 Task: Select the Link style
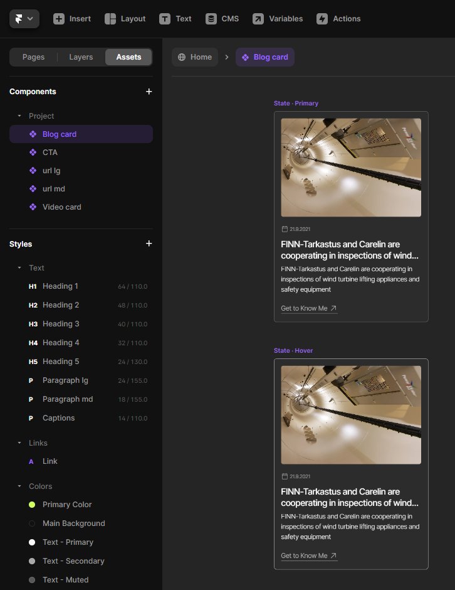81,461
